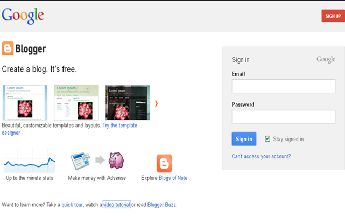Focus the Email input field
The height and width of the screenshot is (216, 345).
[x=284, y=86]
